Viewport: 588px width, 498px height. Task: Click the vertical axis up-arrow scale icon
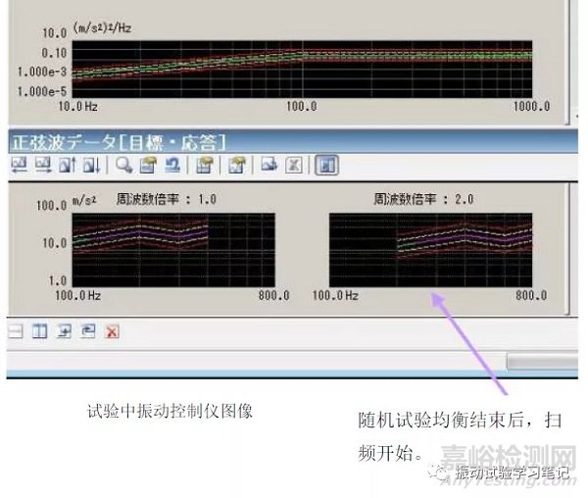point(67,165)
